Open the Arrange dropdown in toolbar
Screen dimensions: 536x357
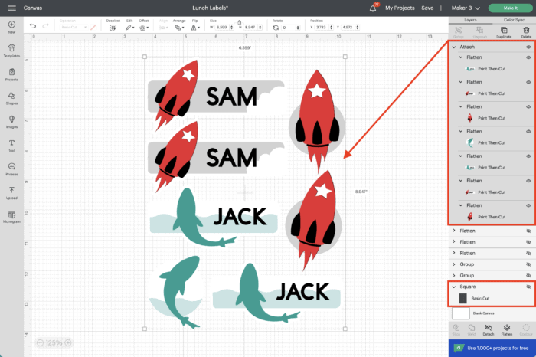[x=178, y=26]
